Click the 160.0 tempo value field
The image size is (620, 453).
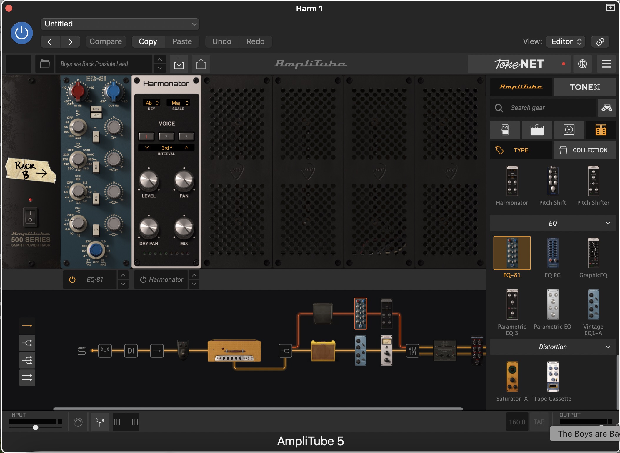[x=517, y=422]
